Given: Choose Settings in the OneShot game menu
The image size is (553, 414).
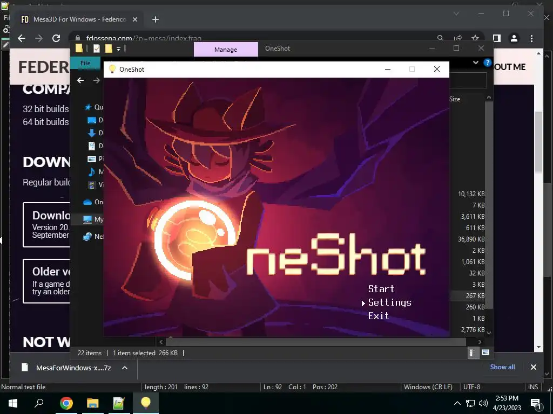Looking at the screenshot, I should pos(390,302).
